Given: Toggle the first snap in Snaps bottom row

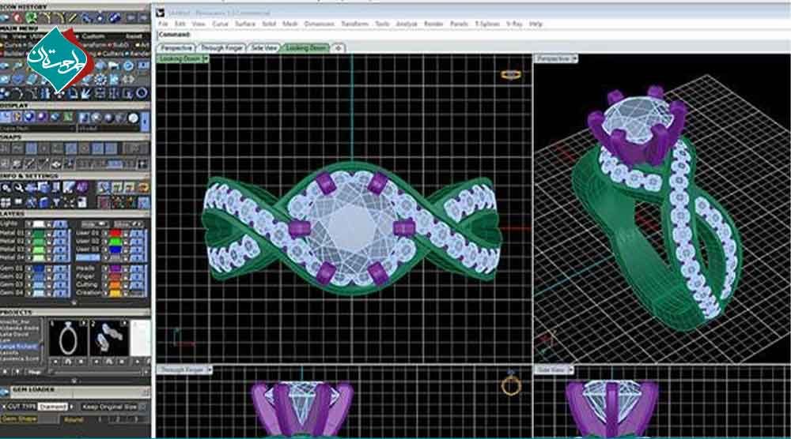Looking at the screenshot, I should 6,163.
